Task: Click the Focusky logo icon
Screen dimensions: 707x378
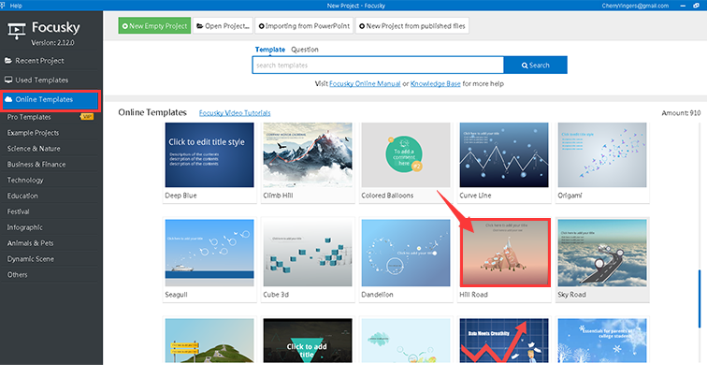Action: pos(17,32)
